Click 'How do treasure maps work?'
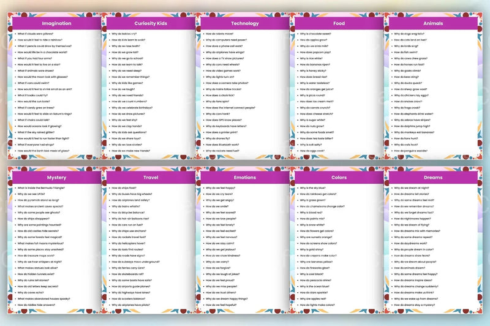490x326 pixels. point(36,256)
